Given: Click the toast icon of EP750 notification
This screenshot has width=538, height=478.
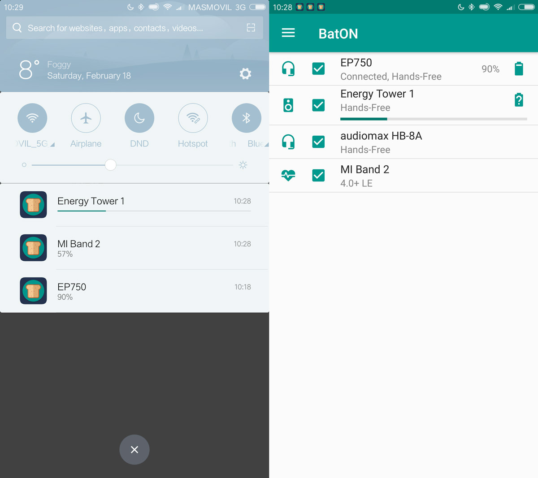Looking at the screenshot, I should pos(33,291).
